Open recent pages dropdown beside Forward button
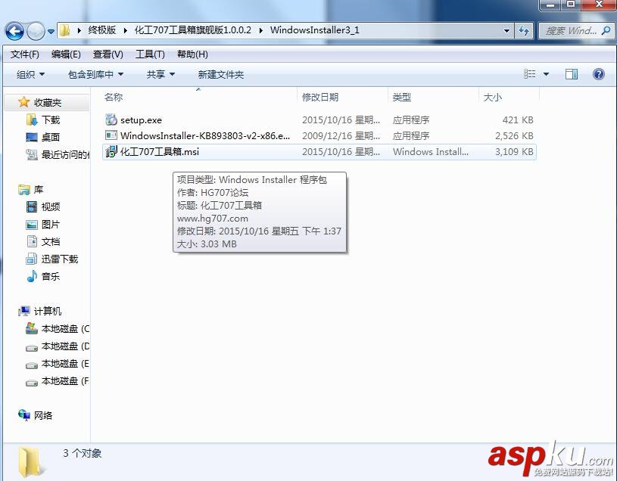The height and width of the screenshot is (481, 617). pyautogui.click(x=51, y=32)
